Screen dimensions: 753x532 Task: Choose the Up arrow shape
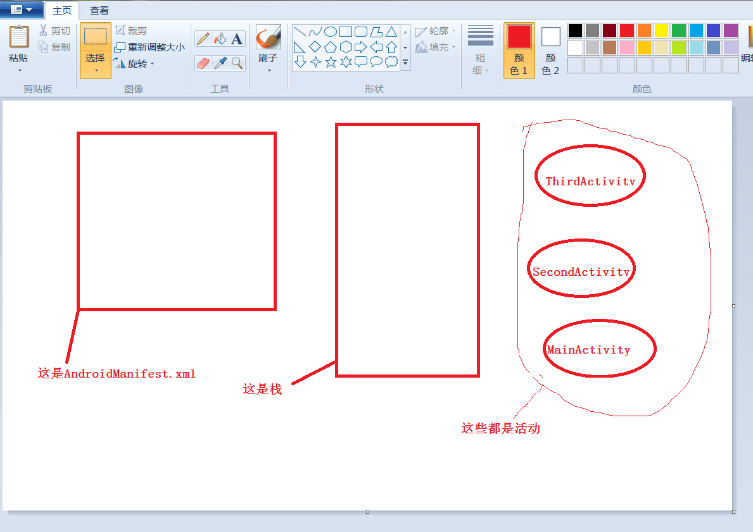391,47
